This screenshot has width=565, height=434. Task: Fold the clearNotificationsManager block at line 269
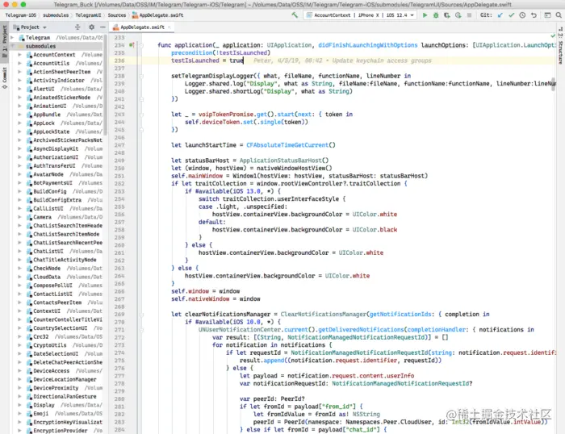pyautogui.click(x=141, y=314)
